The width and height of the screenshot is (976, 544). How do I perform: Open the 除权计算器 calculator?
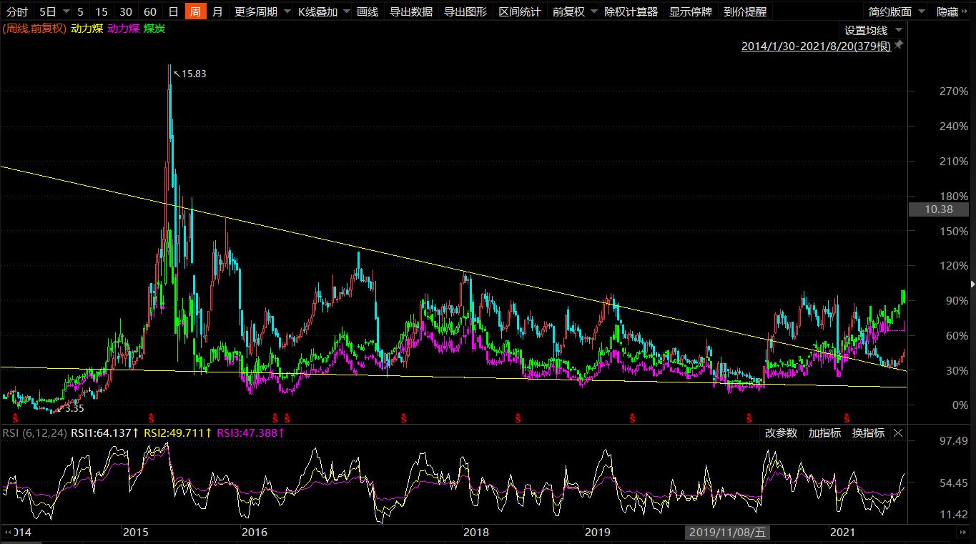(x=632, y=11)
